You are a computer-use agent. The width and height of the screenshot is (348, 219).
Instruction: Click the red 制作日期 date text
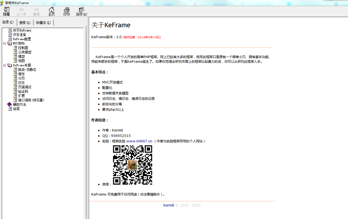tap(142, 37)
